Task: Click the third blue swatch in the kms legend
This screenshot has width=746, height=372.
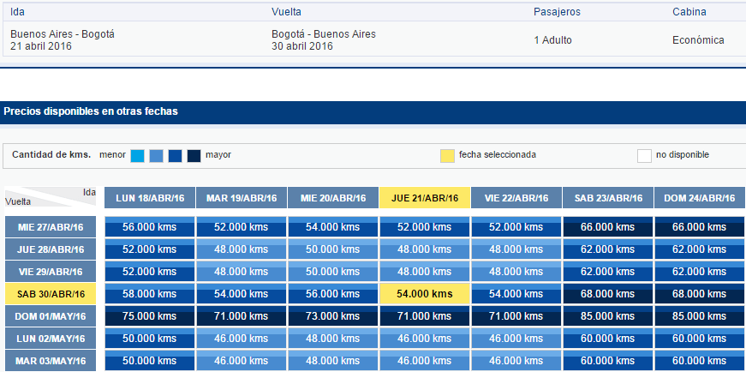Action: point(175,156)
